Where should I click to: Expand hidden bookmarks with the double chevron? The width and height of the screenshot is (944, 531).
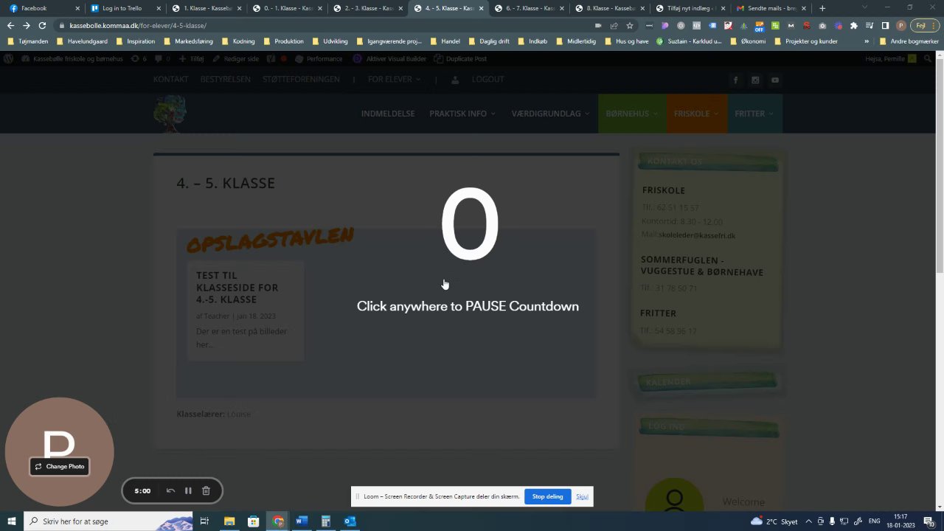pos(867,41)
